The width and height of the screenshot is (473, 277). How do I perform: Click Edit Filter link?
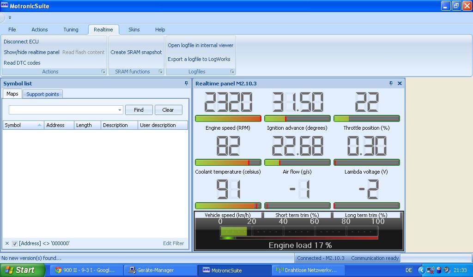click(x=174, y=243)
